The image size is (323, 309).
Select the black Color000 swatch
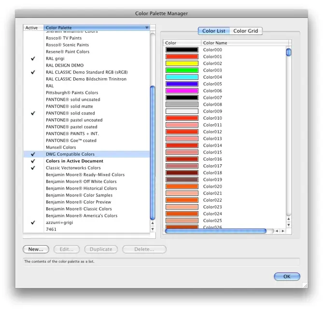(182, 50)
